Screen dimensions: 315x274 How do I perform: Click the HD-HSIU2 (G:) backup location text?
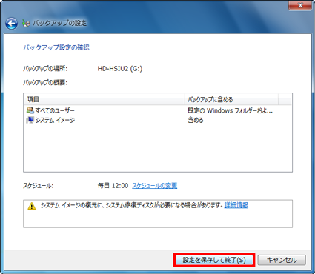point(120,68)
